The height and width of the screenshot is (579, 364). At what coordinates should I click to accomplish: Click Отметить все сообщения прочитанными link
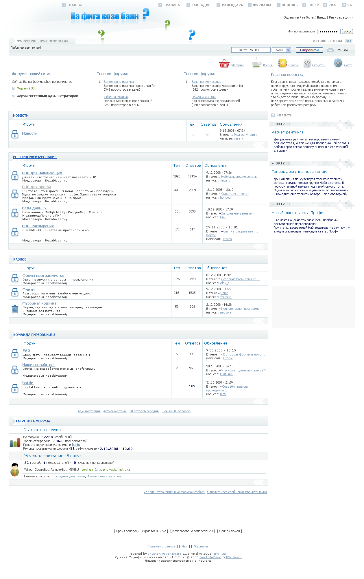click(237, 492)
